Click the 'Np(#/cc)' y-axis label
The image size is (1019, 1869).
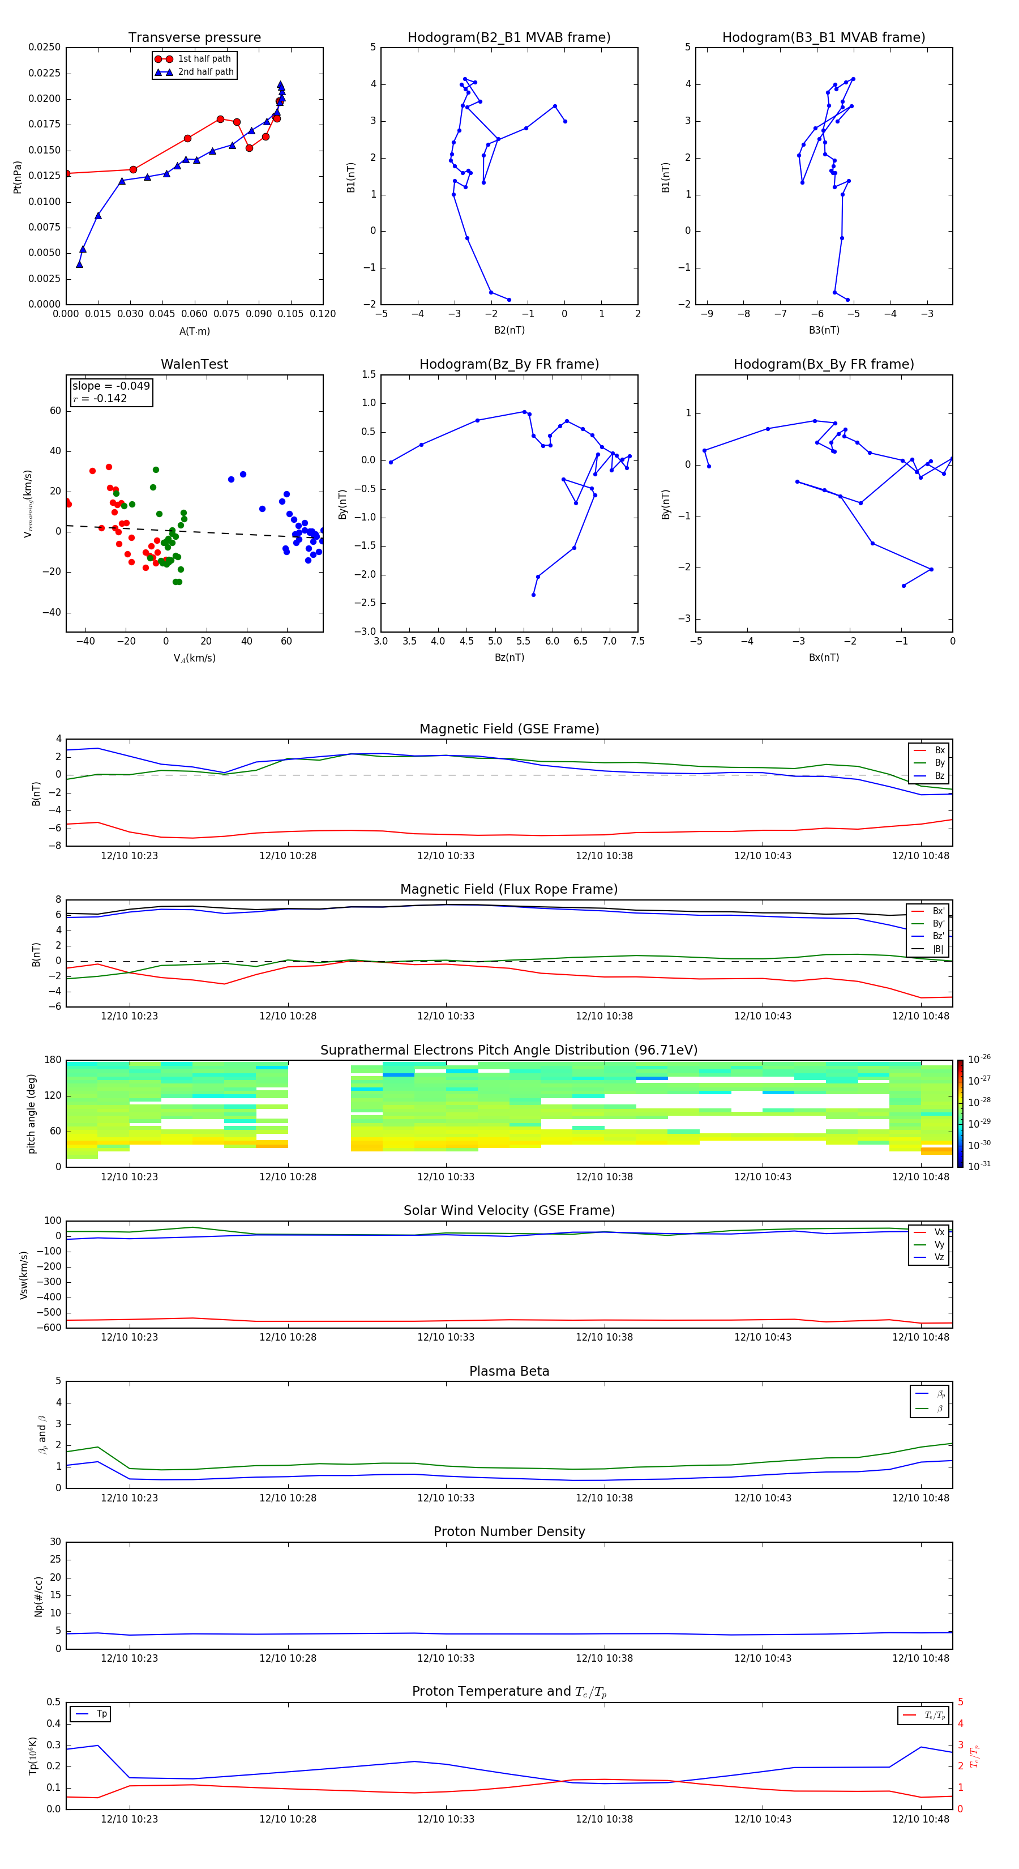[38, 1596]
